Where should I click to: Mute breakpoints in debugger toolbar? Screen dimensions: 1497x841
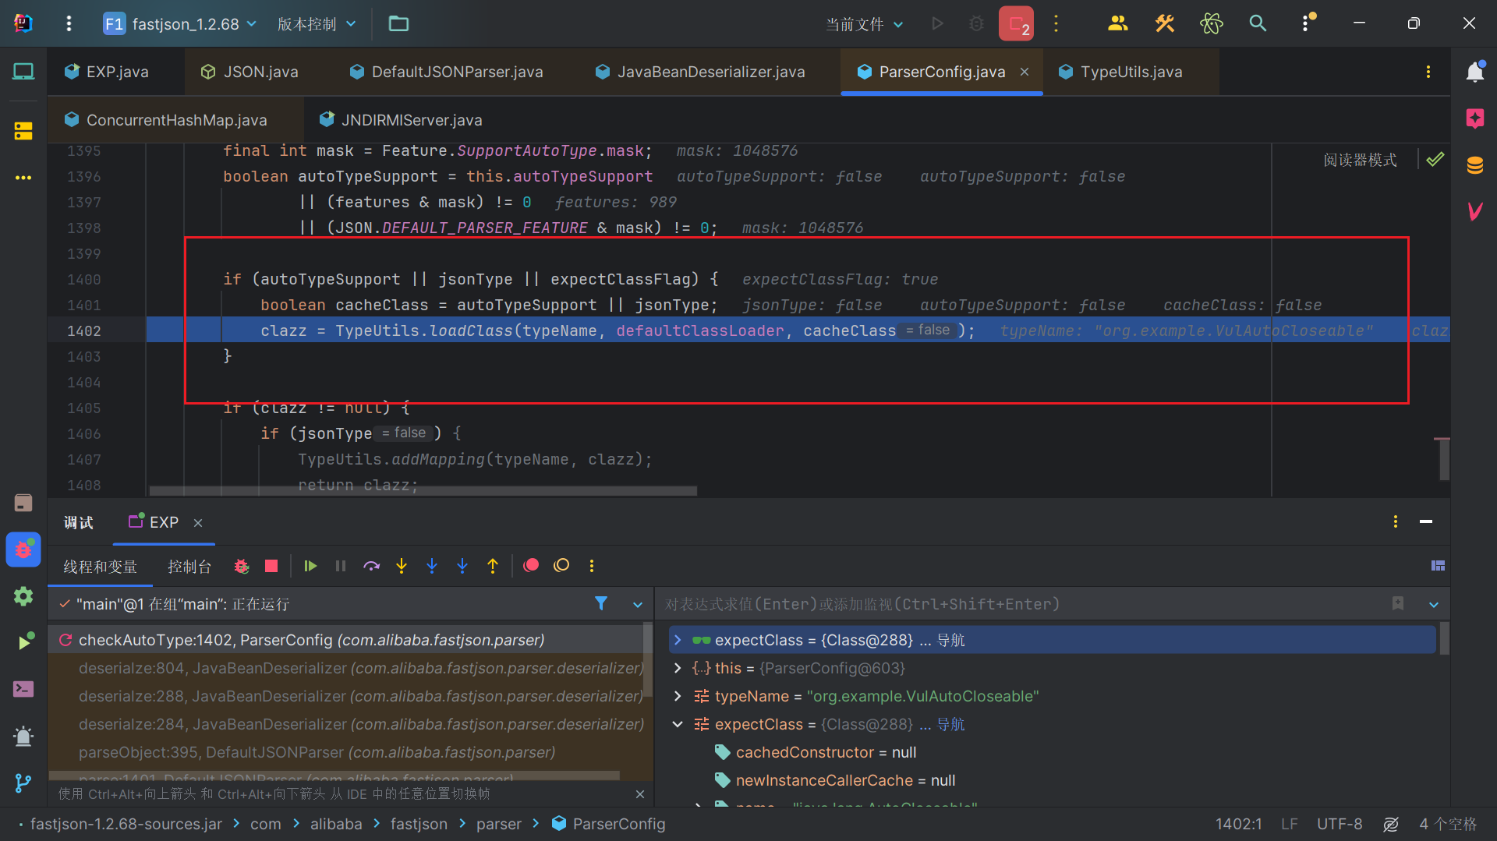click(561, 566)
